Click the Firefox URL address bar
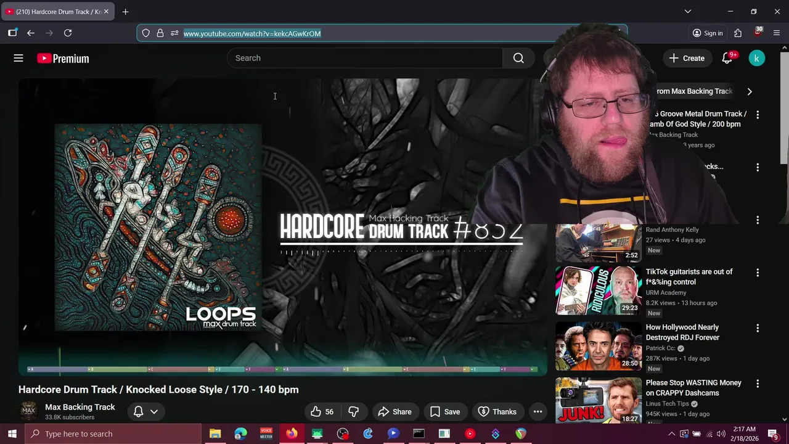The height and width of the screenshot is (444, 789). pos(382,33)
